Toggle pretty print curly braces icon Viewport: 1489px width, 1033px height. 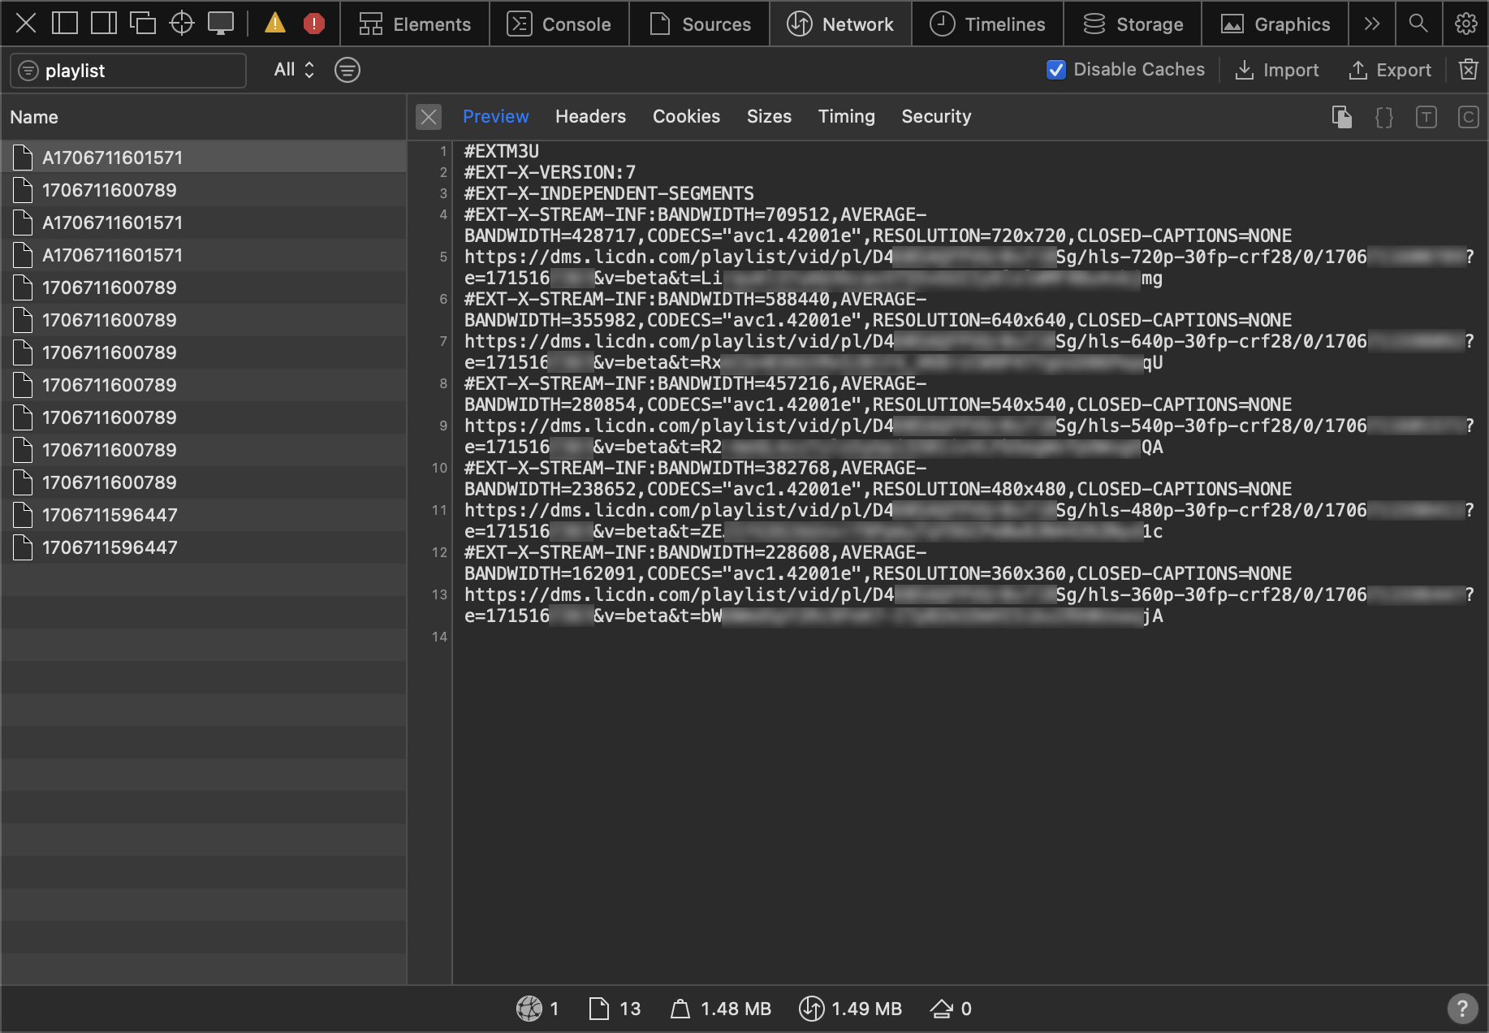[x=1384, y=117]
